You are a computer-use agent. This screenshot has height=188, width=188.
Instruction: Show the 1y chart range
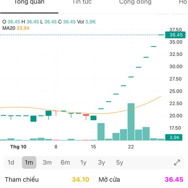(x=83, y=162)
